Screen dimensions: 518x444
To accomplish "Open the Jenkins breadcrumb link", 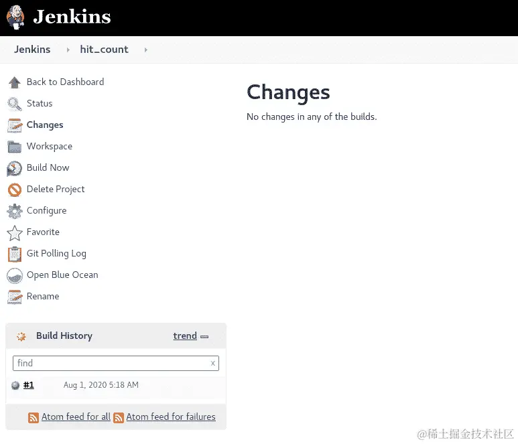I will (32, 50).
